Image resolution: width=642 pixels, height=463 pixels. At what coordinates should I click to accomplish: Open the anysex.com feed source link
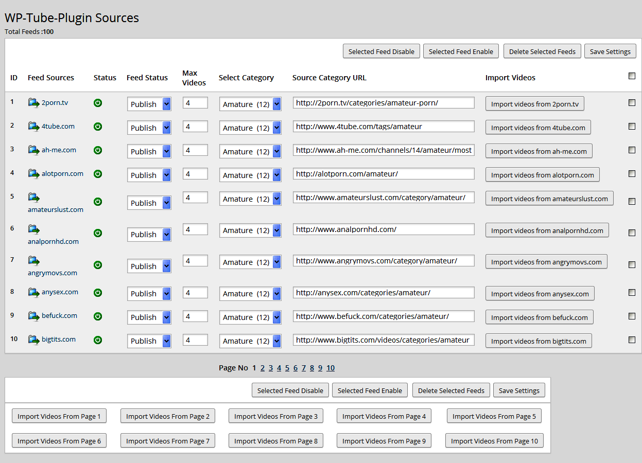click(x=60, y=292)
